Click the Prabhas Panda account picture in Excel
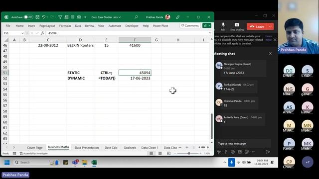The height and width of the screenshot is (179, 319). [x=167, y=17]
